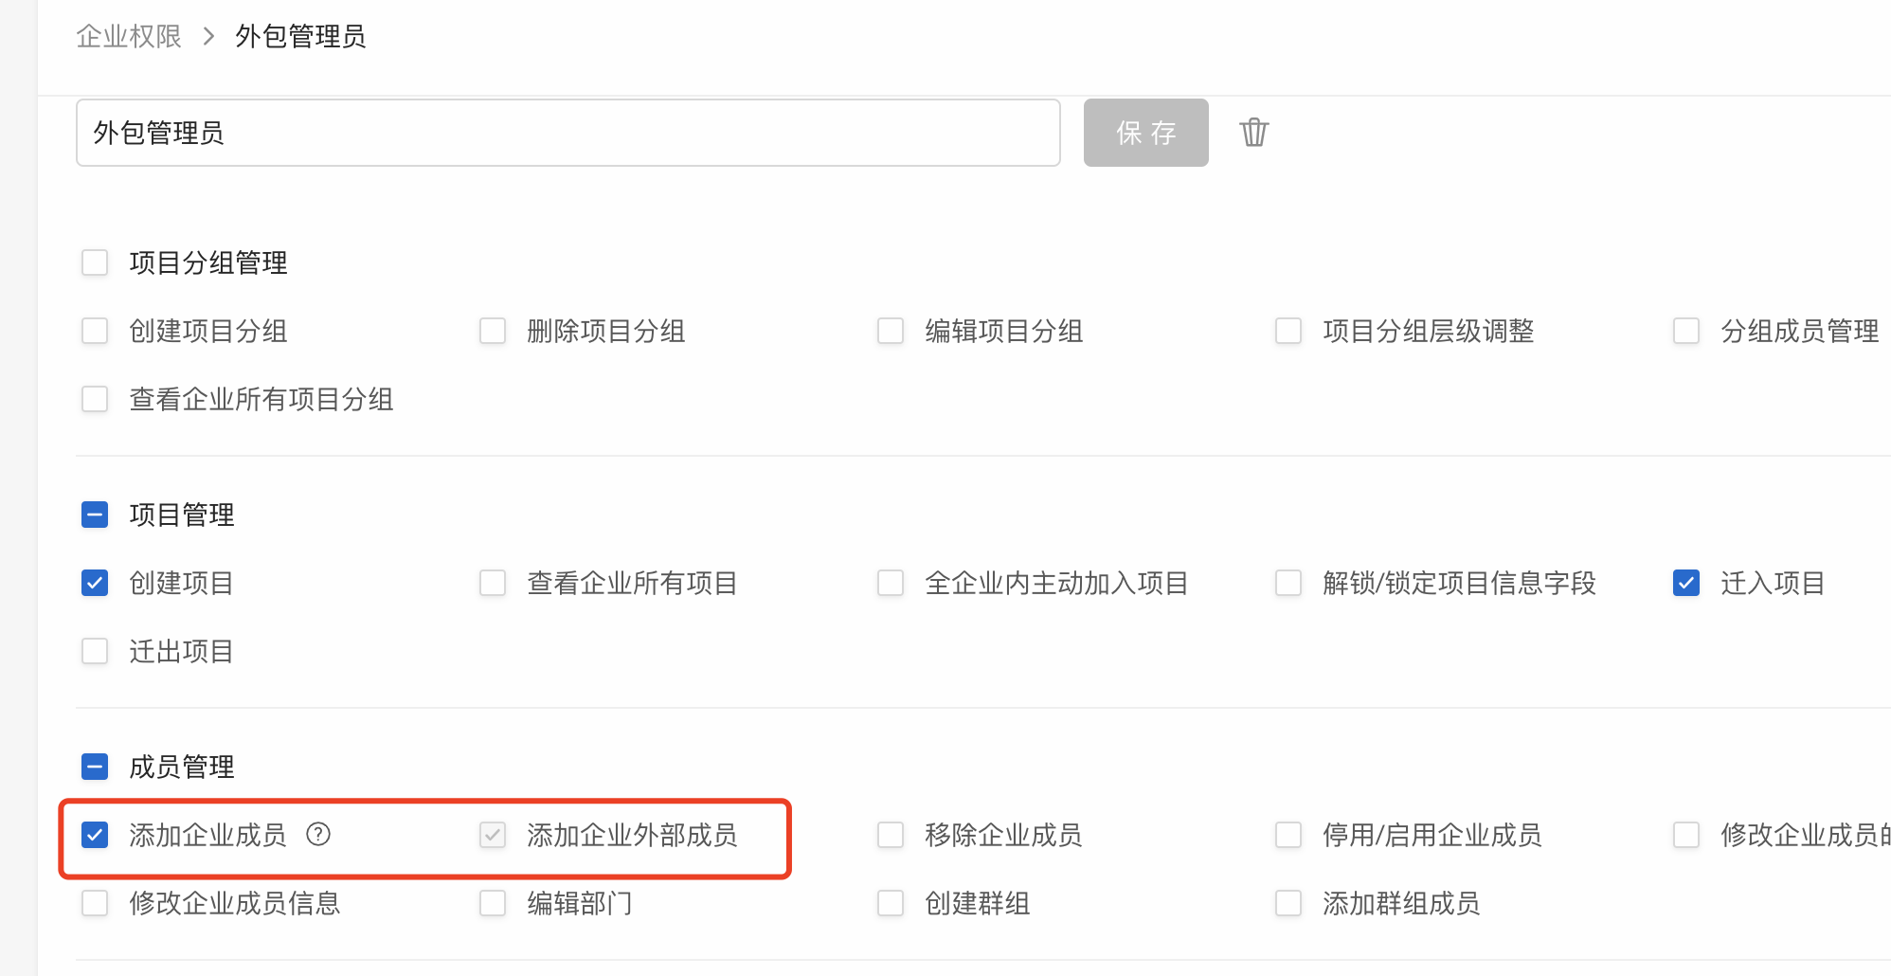This screenshot has width=1891, height=976.
Task: Check 编辑部门 permission
Action: 493,903
